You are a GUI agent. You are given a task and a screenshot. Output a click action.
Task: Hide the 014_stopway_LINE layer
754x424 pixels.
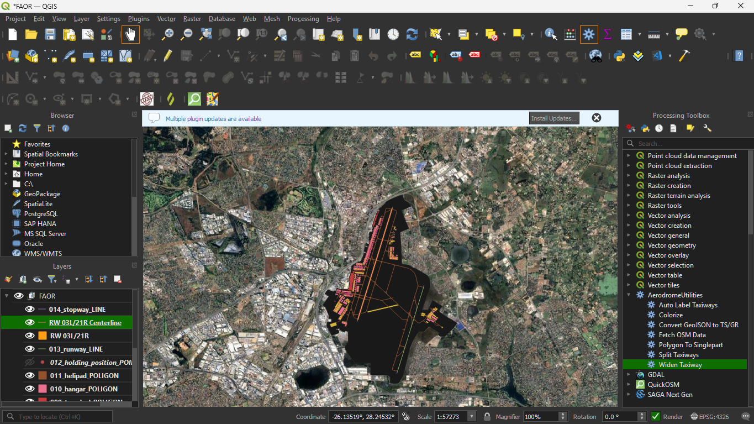pos(30,310)
